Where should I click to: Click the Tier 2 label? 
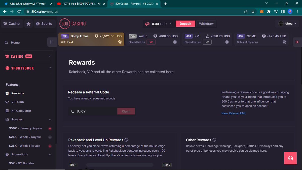click(167, 165)
